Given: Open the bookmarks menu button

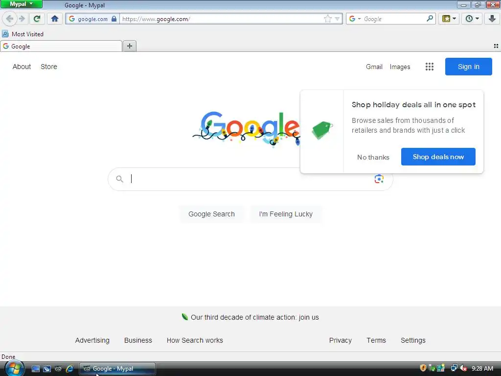Looking at the screenshot, I should (x=449, y=19).
